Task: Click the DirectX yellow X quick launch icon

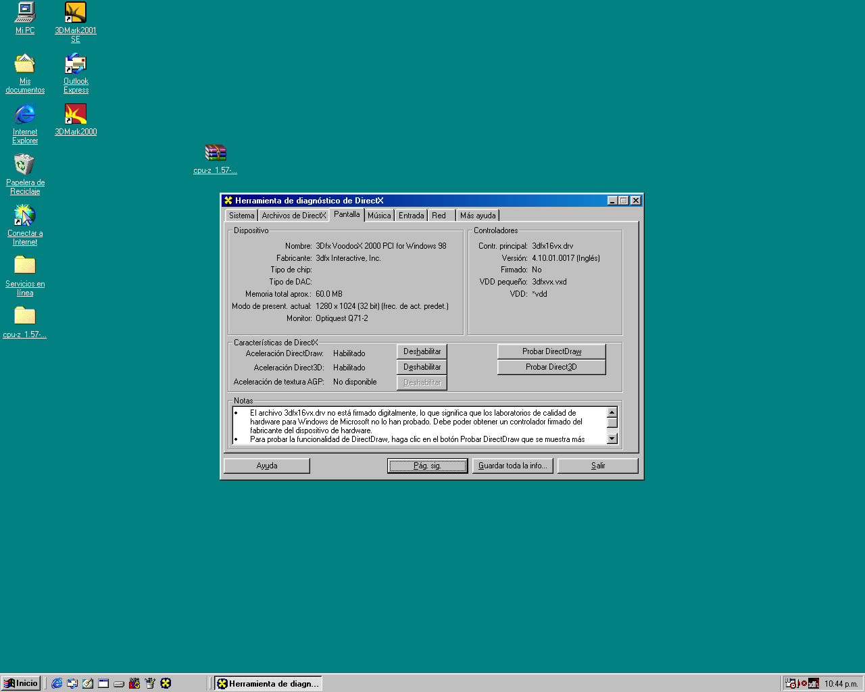Action: click(166, 683)
